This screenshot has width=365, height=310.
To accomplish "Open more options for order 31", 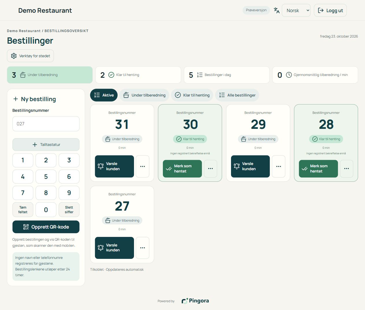I will (143, 166).
